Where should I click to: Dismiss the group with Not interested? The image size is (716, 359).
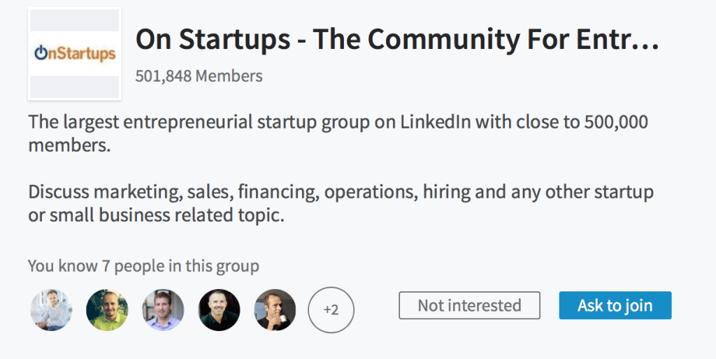469,305
